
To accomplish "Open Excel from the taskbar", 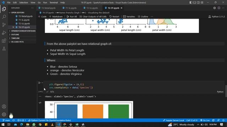I will 77,125.
